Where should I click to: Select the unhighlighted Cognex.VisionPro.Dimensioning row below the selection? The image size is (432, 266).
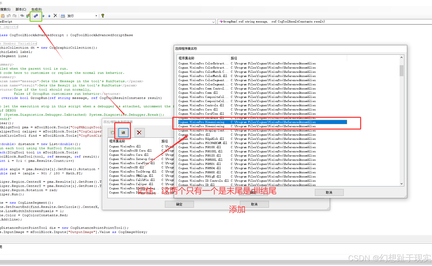(x=262, y=126)
